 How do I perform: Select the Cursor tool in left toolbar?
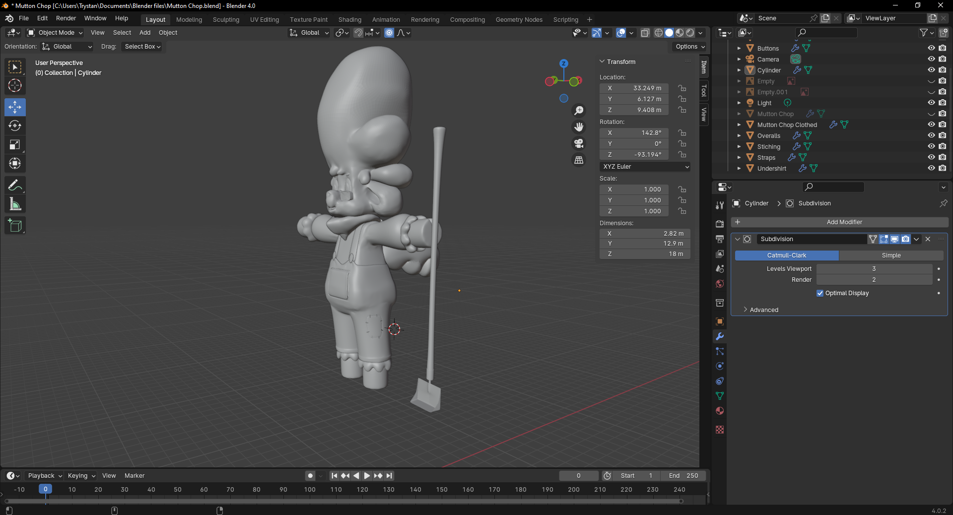click(15, 85)
